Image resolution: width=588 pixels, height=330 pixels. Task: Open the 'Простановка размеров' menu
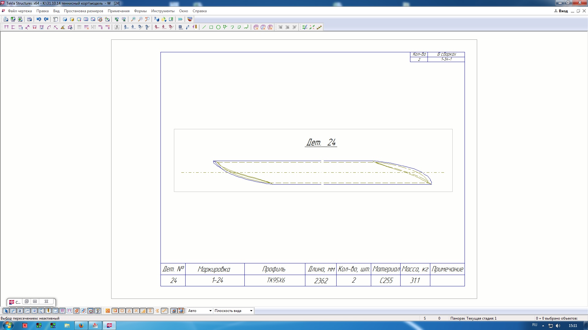click(x=83, y=11)
